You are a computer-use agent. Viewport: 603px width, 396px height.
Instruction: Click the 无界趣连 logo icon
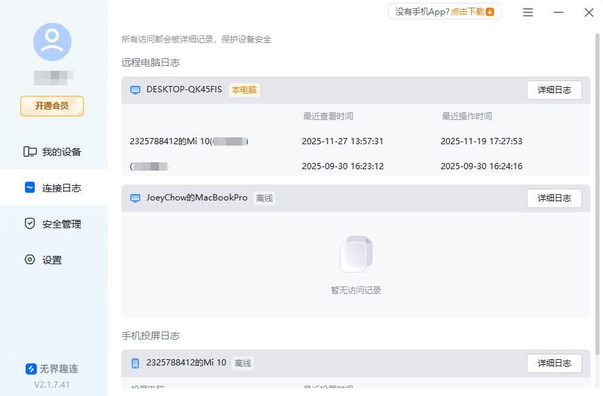point(31,369)
